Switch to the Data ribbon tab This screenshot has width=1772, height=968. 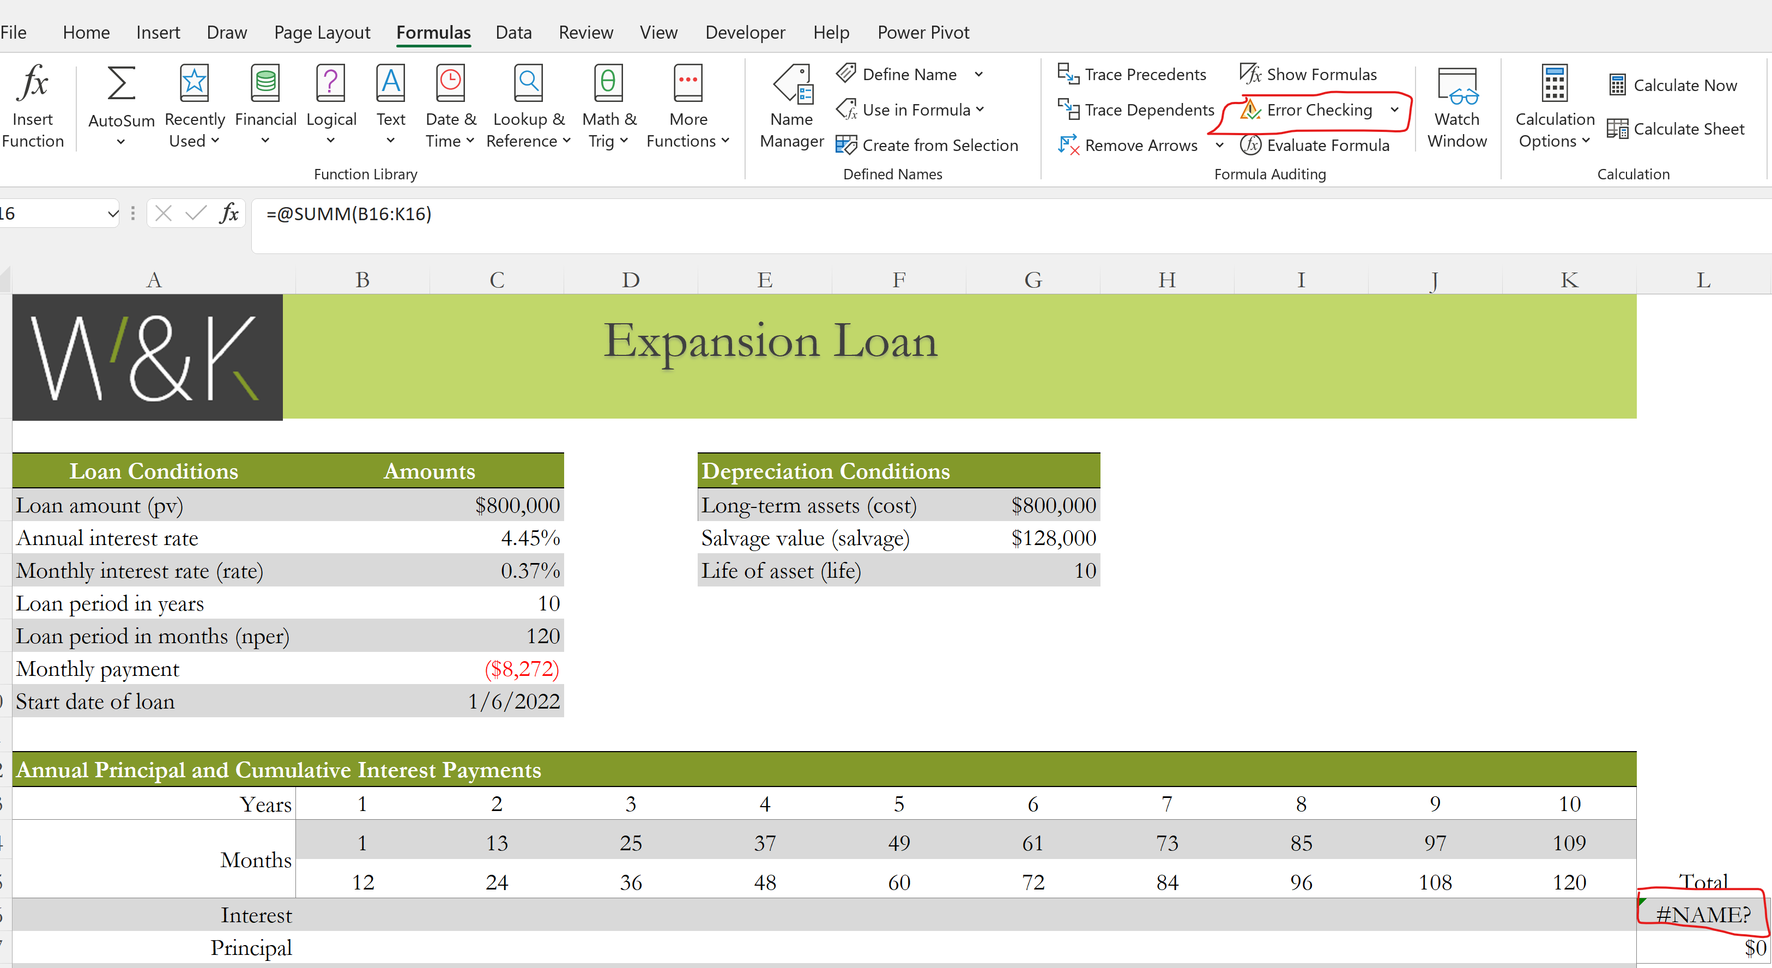pos(513,32)
